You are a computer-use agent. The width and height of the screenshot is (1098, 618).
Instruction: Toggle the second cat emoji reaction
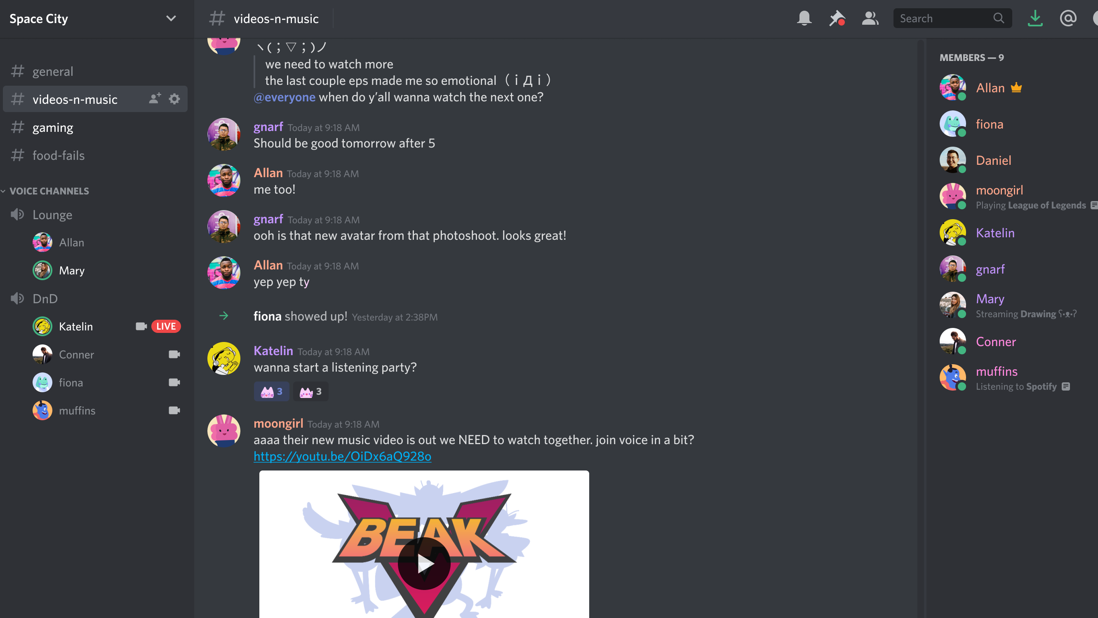(311, 391)
